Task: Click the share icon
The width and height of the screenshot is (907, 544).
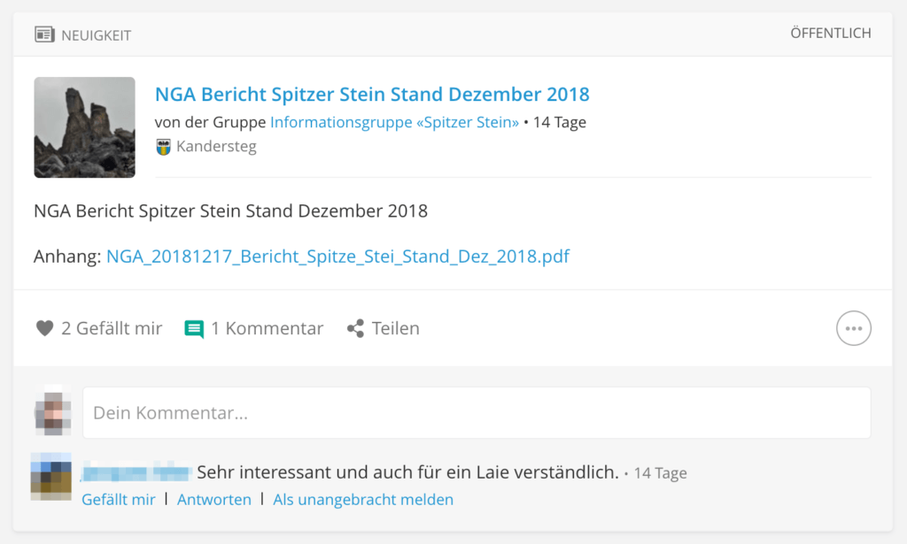Action: tap(355, 329)
